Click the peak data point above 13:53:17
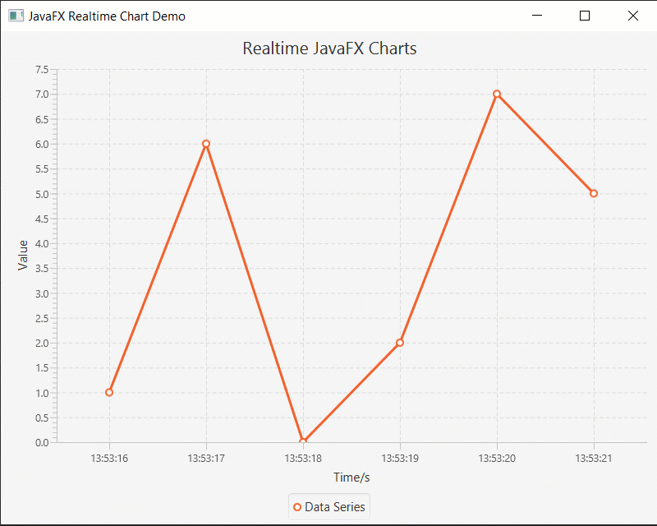Screen dimensions: 657x526 [205, 144]
